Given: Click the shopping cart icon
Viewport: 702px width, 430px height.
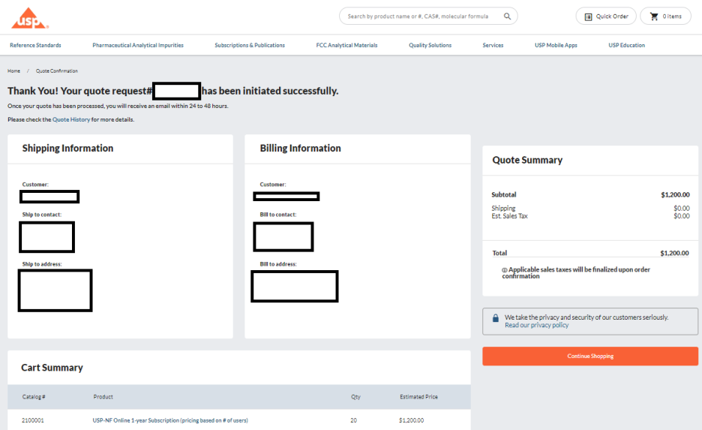Looking at the screenshot, I should 654,16.
